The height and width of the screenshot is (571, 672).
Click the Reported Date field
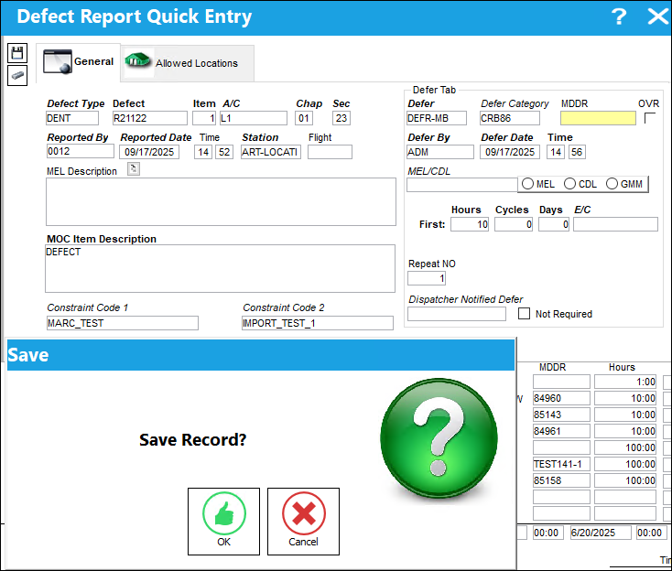(149, 152)
